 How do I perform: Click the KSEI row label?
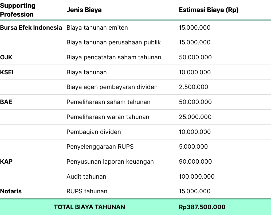7,72
